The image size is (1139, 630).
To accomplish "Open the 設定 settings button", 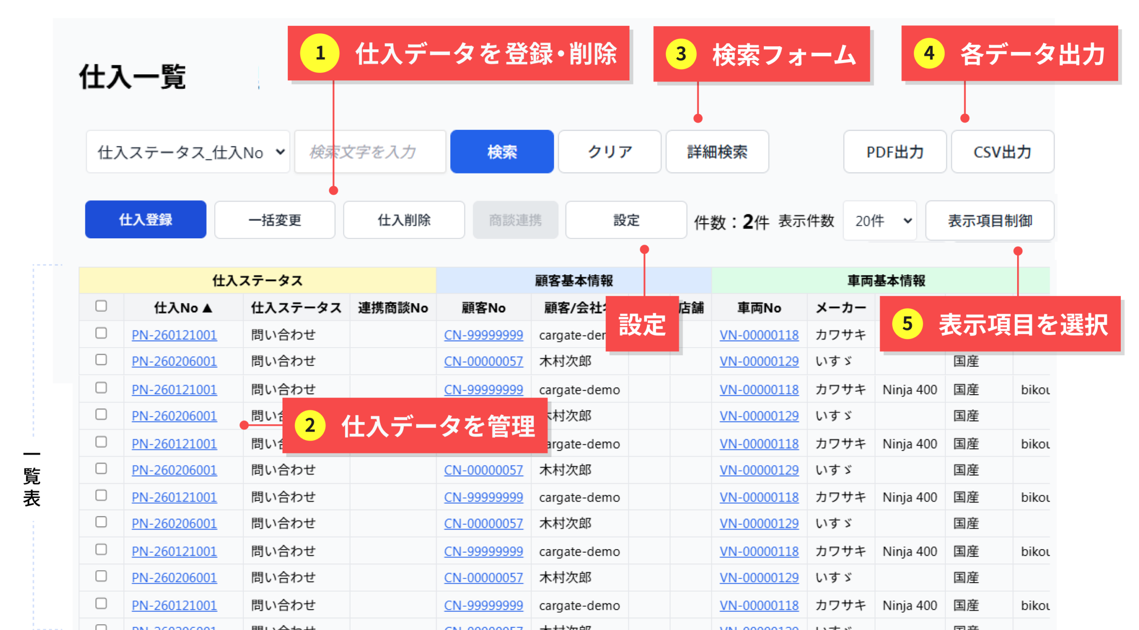I will (626, 220).
